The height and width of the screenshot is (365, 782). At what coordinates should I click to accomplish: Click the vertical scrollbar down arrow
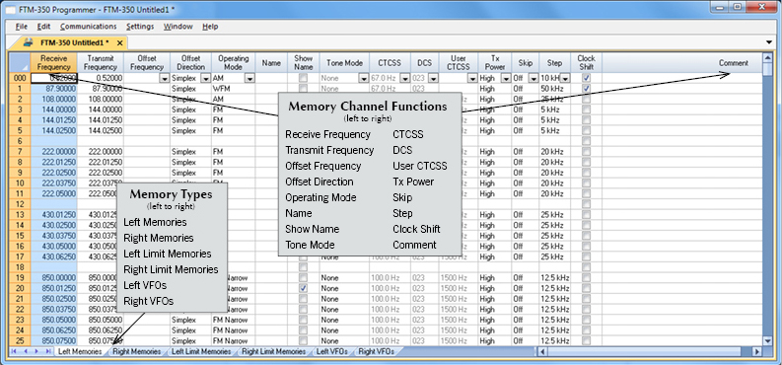coord(767,340)
